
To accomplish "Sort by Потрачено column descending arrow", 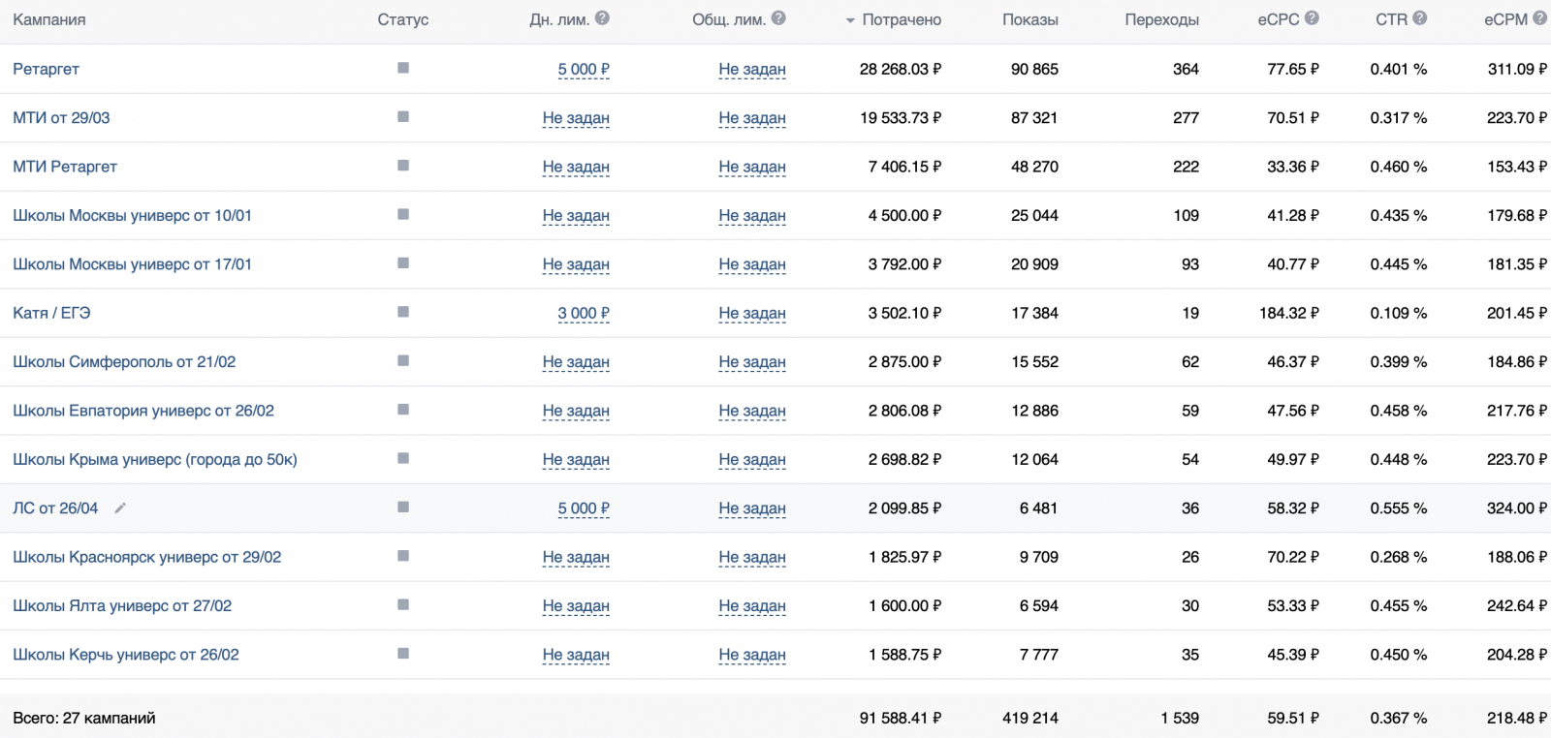I will [850, 20].
